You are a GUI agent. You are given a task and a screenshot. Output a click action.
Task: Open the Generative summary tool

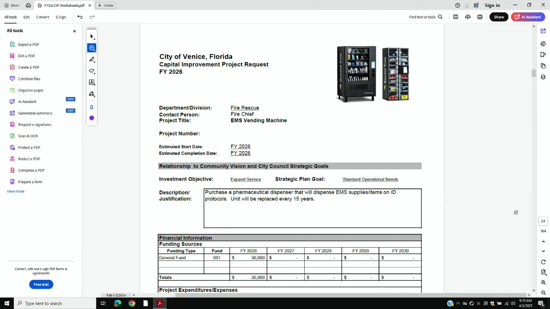[35, 113]
